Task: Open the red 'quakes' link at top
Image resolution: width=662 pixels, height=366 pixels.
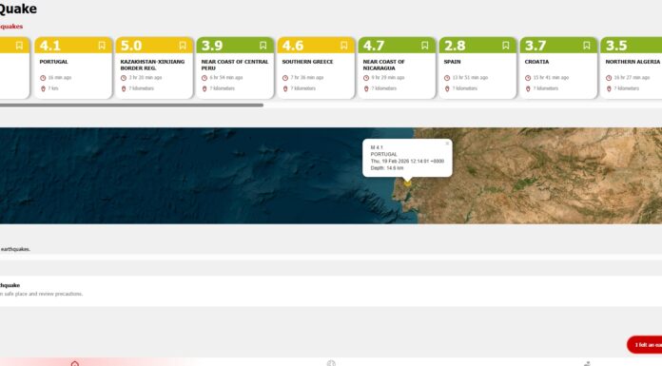Action: 11,27
